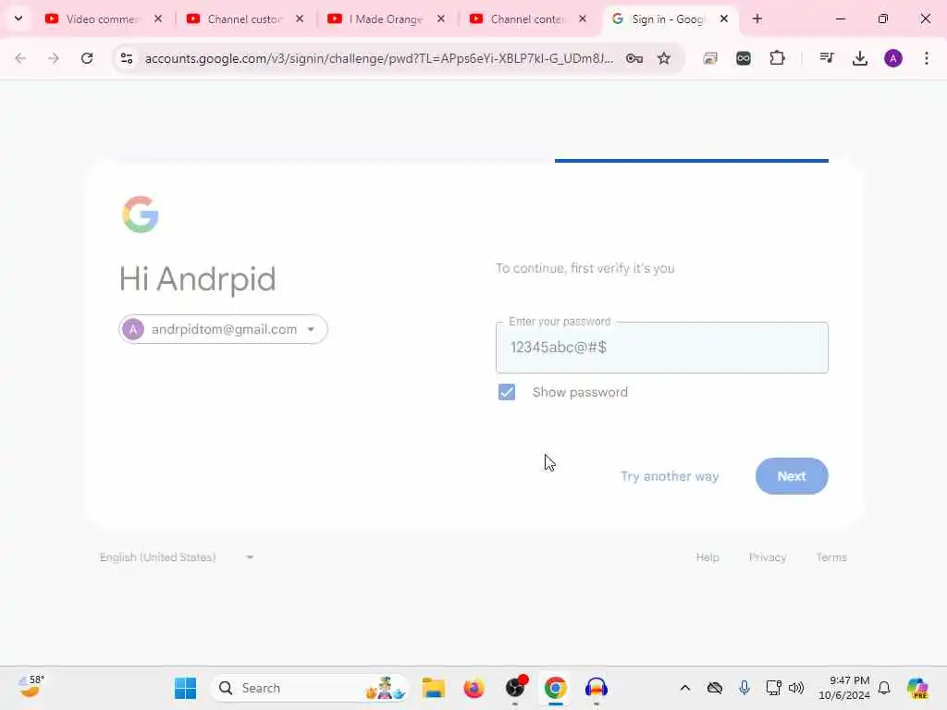
Task: Open the weather widget showing 58°
Action: 31,687
